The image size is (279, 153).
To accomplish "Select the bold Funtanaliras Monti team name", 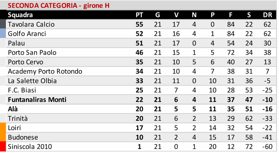I will [x=37, y=100].
